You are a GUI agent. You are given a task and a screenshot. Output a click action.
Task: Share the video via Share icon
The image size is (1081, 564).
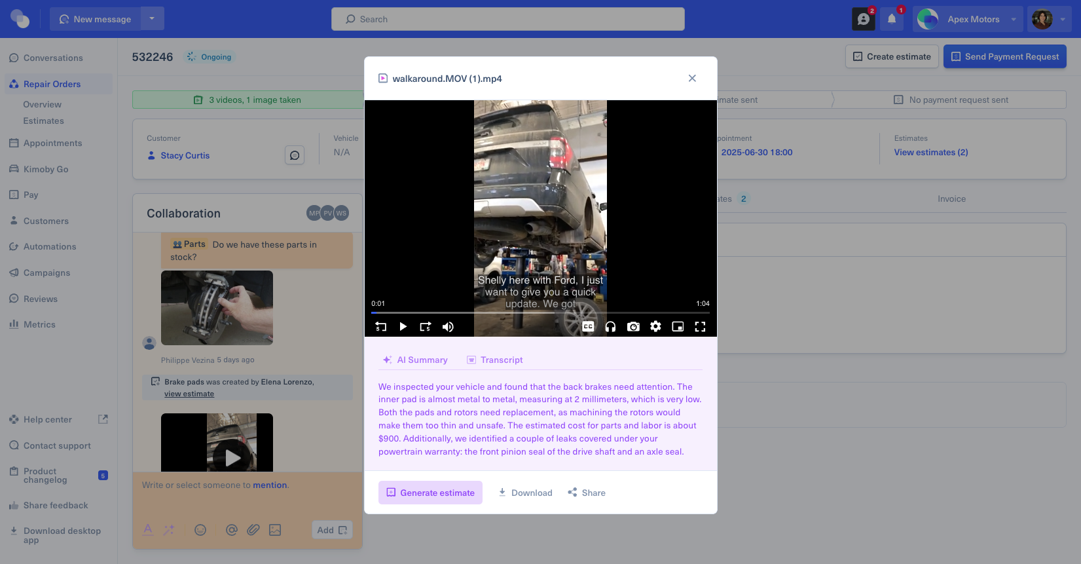587,493
